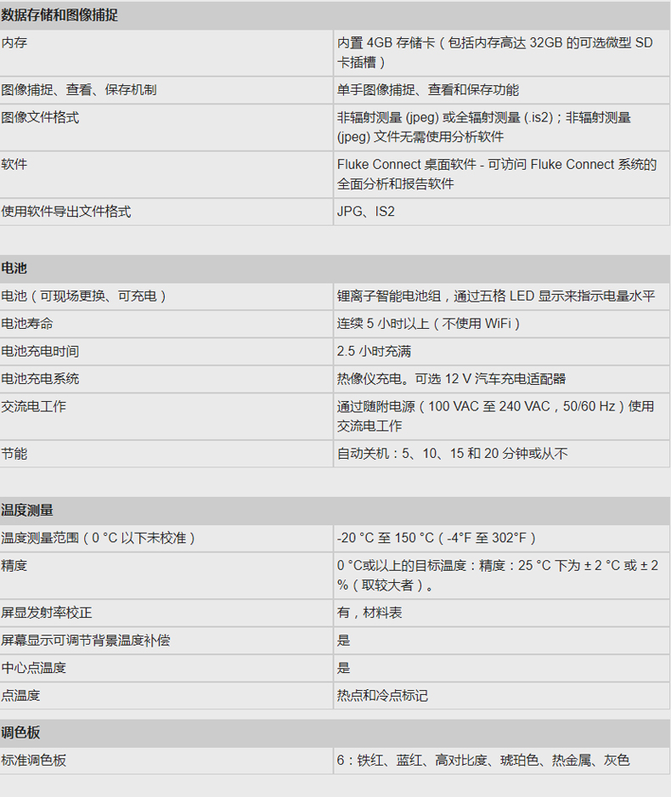Screen dimensions: 671x797
Task: Click the 温度测量 section header
Action: tap(27, 511)
